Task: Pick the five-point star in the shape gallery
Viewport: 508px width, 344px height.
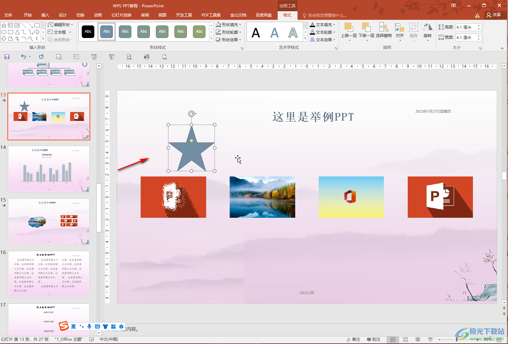Action: click(4, 25)
